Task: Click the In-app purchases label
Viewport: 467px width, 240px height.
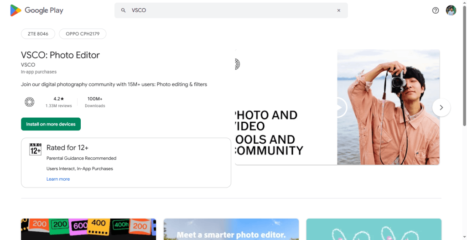Action: (39, 72)
